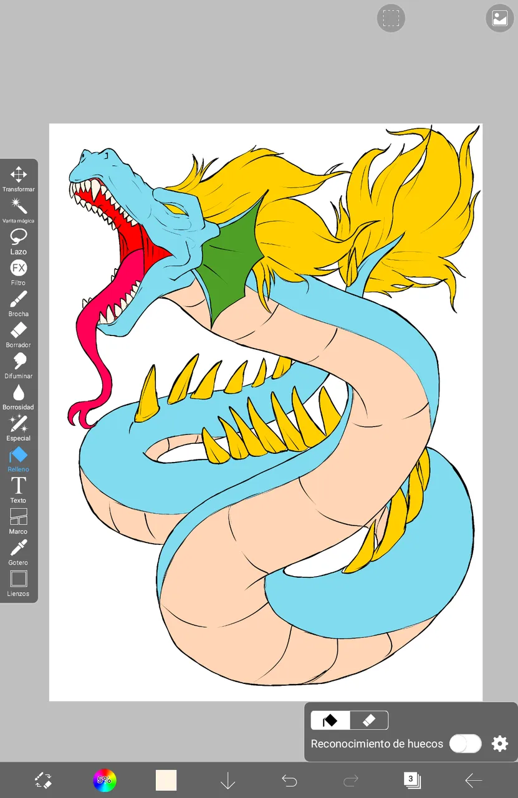Select the Especial tool
518x798 pixels.
coord(18,428)
